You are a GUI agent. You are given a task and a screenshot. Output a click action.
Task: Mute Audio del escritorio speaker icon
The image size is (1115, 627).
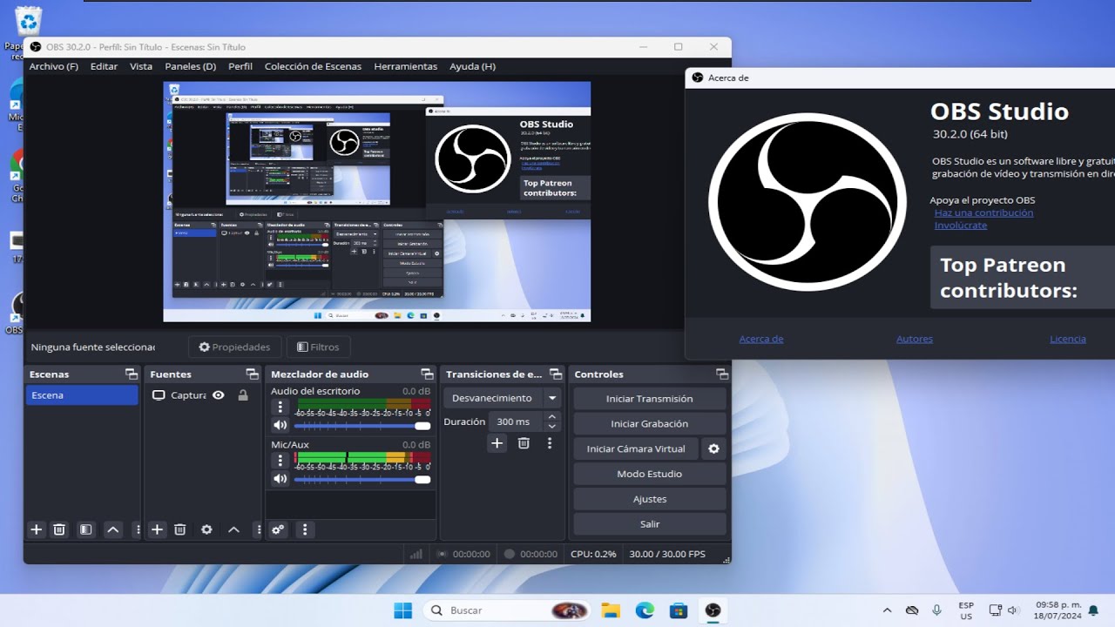(280, 426)
